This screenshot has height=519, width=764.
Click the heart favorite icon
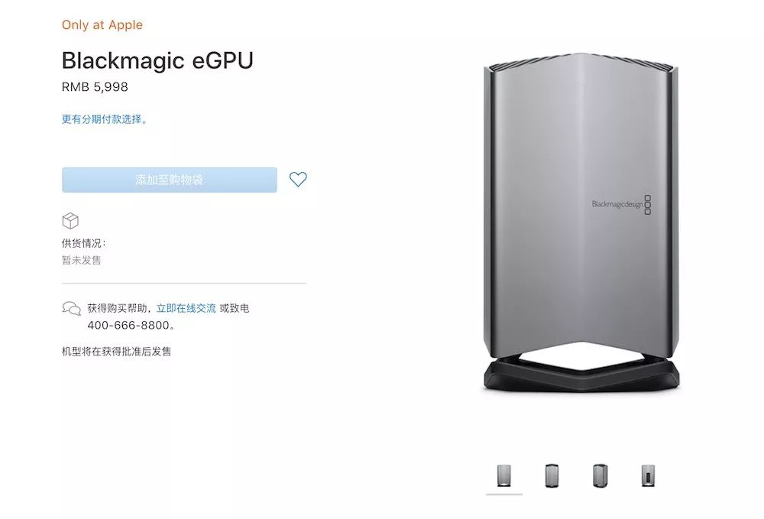tap(298, 180)
